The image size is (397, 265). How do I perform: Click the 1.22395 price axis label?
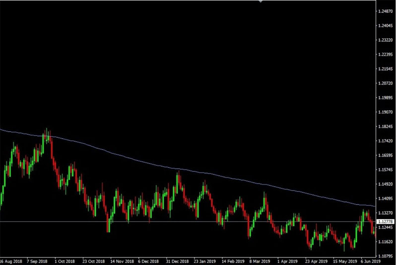click(386, 55)
